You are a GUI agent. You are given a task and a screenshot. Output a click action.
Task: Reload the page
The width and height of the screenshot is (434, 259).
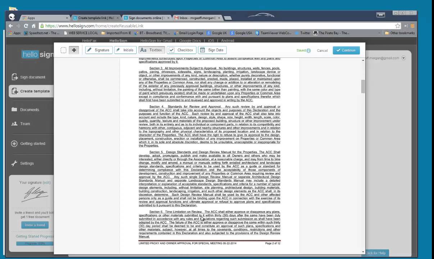pyautogui.click(x=26, y=26)
